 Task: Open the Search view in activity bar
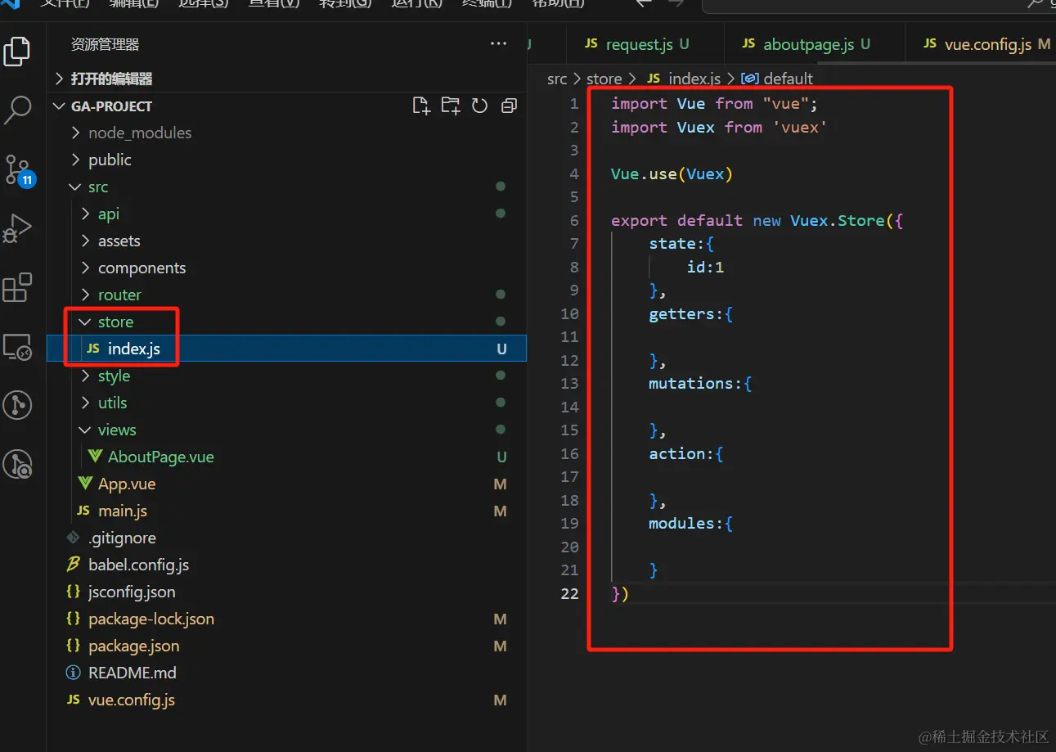17,109
